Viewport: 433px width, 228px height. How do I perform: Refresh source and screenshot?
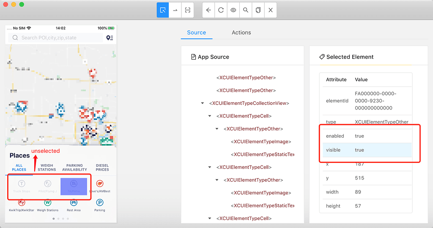(x=221, y=10)
